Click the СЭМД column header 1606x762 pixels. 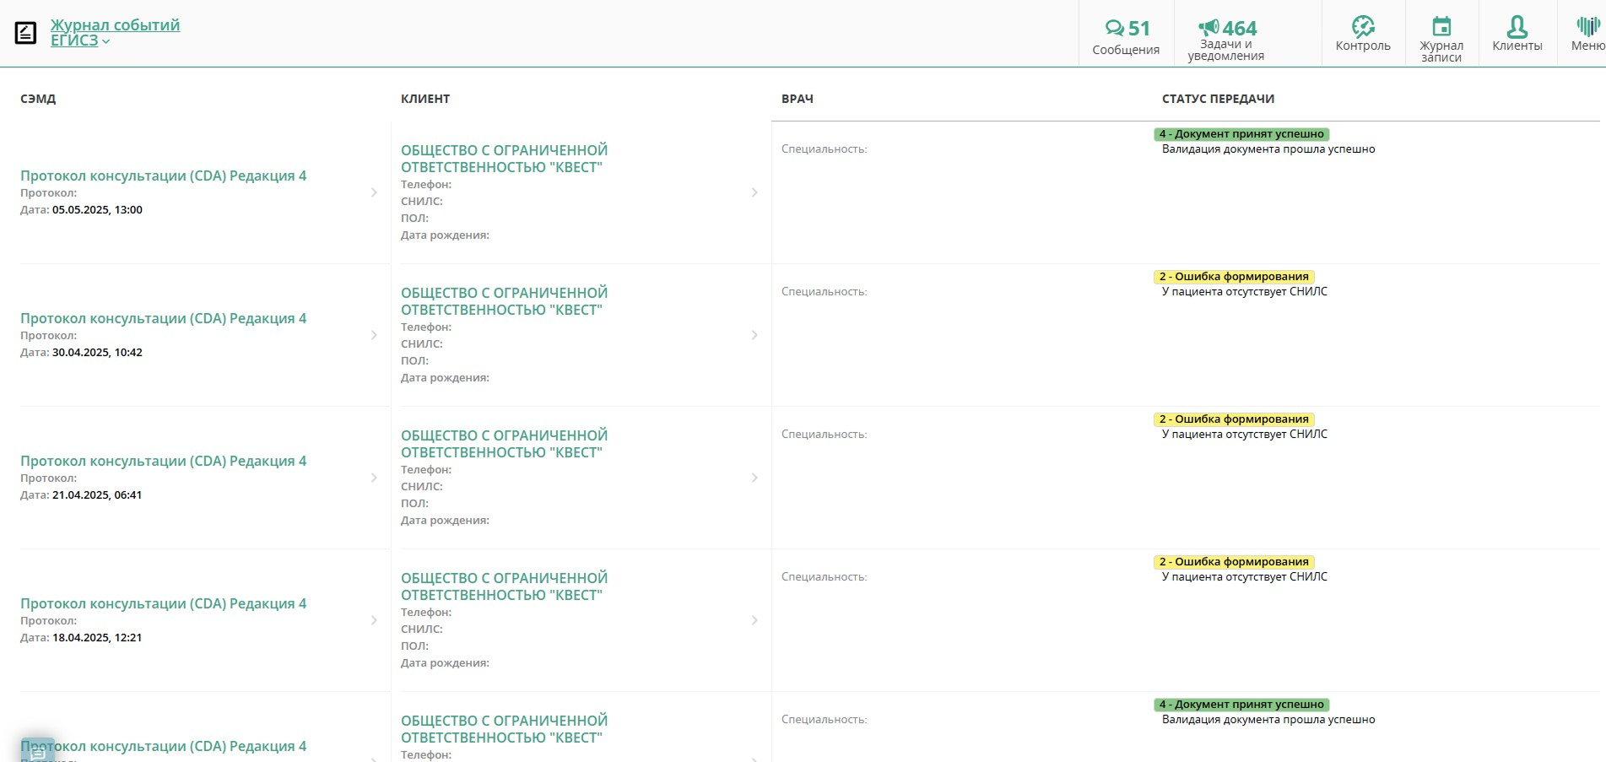point(38,99)
